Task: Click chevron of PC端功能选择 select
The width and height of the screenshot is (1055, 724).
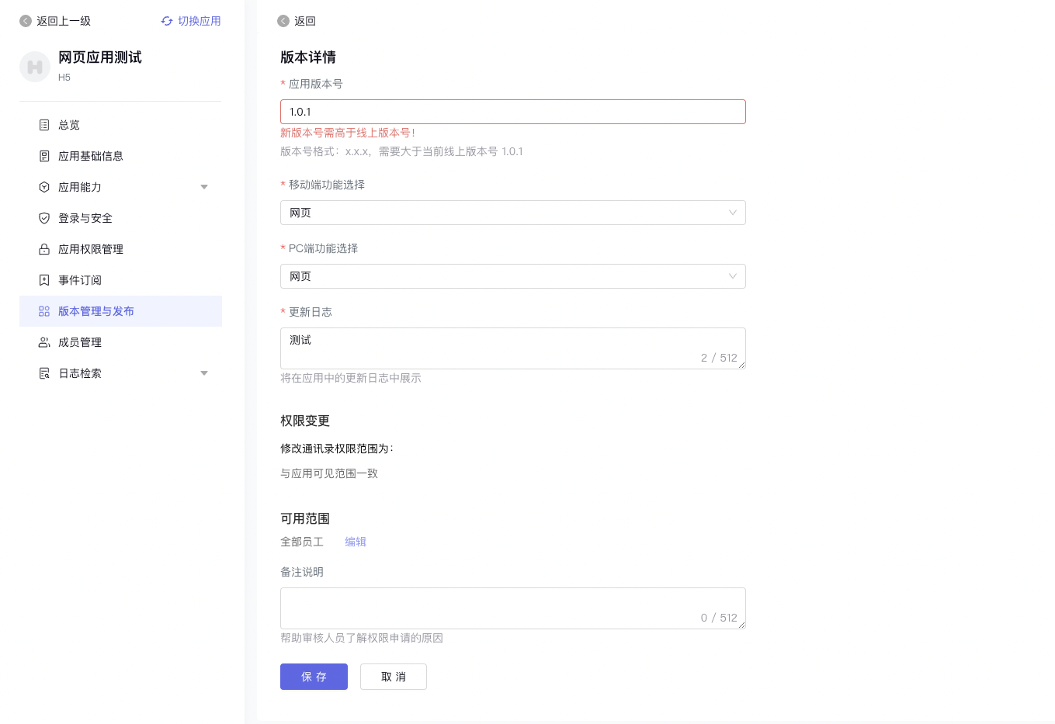Action: [x=732, y=276]
